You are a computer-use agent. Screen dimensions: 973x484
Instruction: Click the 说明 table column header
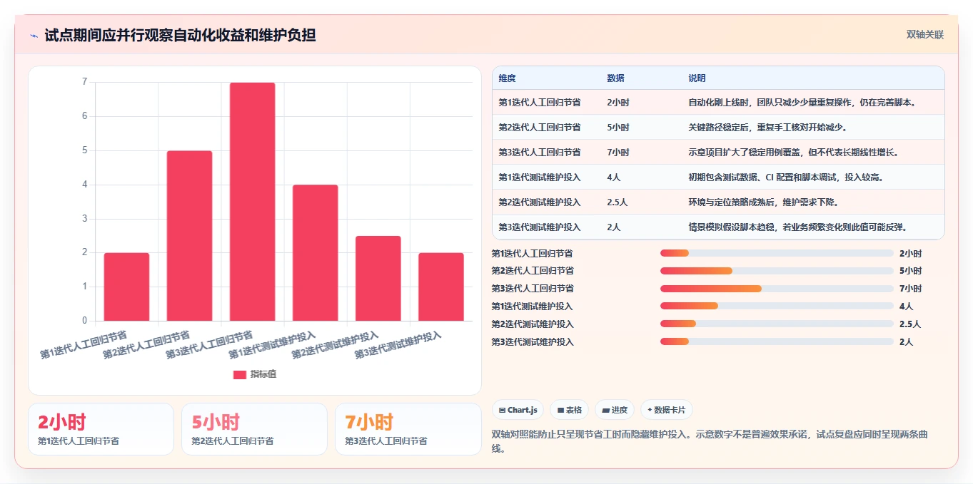pos(697,78)
